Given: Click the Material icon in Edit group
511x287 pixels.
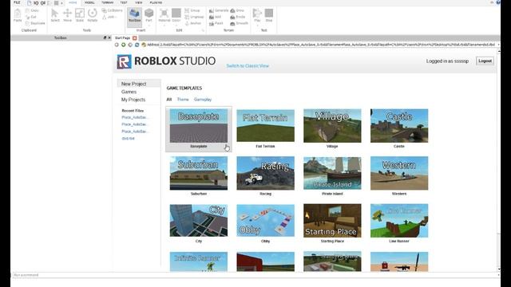Looking at the screenshot, I should click(164, 14).
